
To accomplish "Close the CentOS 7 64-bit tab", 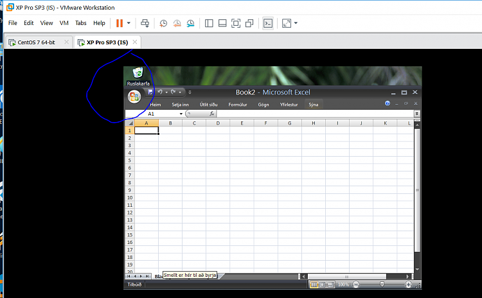I will pyautogui.click(x=66, y=42).
